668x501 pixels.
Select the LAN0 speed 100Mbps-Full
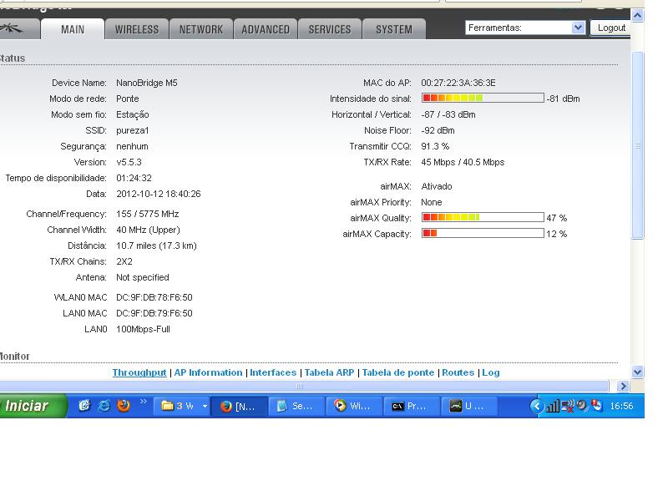pos(143,329)
